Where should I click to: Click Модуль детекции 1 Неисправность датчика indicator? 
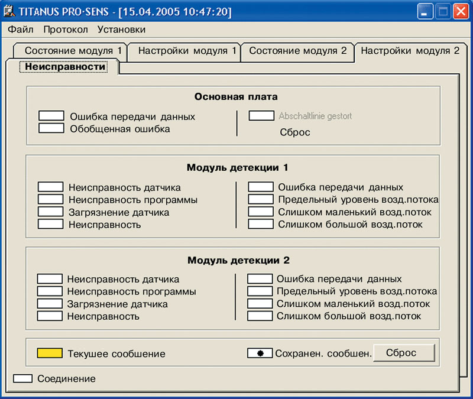[50, 187]
